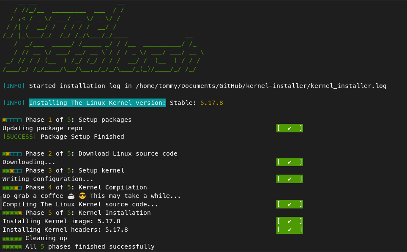407x252 pixels.
Task: Click the checkmark box for Downloading...
Action: point(290,162)
